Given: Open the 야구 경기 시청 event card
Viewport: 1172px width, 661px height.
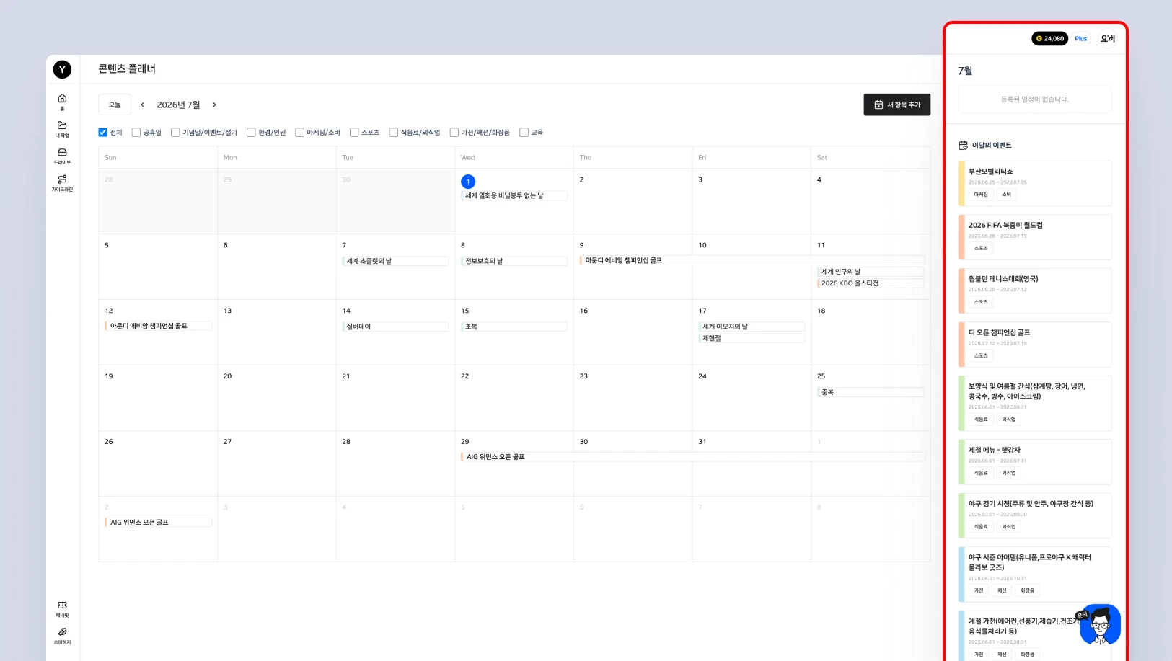Looking at the screenshot, I should pos(1034,515).
